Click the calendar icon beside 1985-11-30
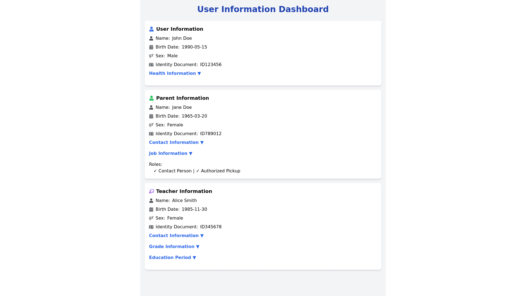This screenshot has height=296, width=526. click(x=151, y=209)
